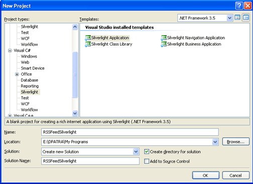The width and height of the screenshot is (253, 184).
Task: Select the Office project type label
Action: tap(26, 74)
